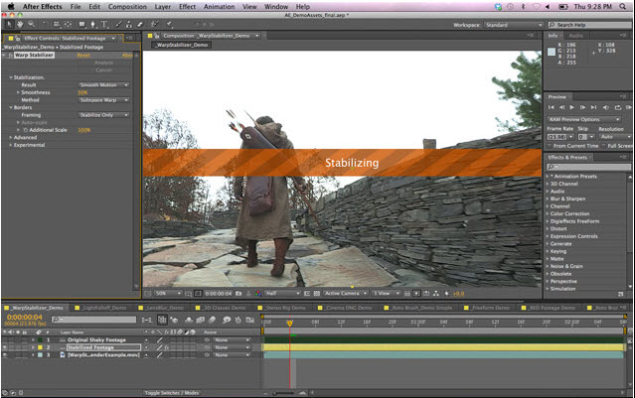The height and width of the screenshot is (398, 635).
Task: Click the Toggle Switches / Modes button
Action: pyautogui.click(x=172, y=393)
